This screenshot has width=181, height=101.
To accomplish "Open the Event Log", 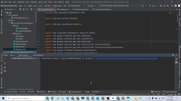I will point(156,92).
